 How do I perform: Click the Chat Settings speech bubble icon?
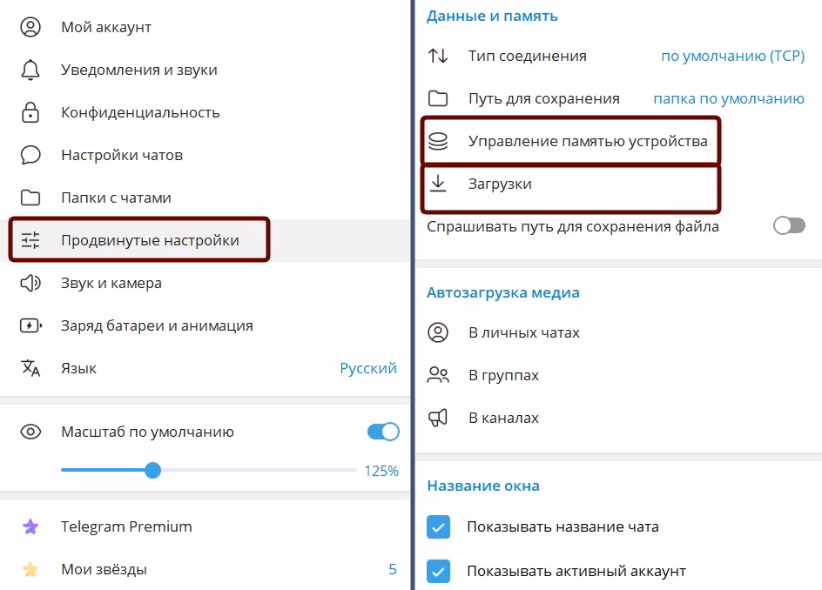tap(30, 155)
